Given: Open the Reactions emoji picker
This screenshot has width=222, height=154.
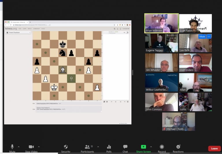Looking at the screenshot, I should [x=178, y=147].
